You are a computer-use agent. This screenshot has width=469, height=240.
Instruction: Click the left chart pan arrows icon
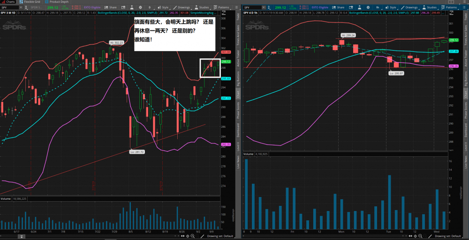coord(182,236)
